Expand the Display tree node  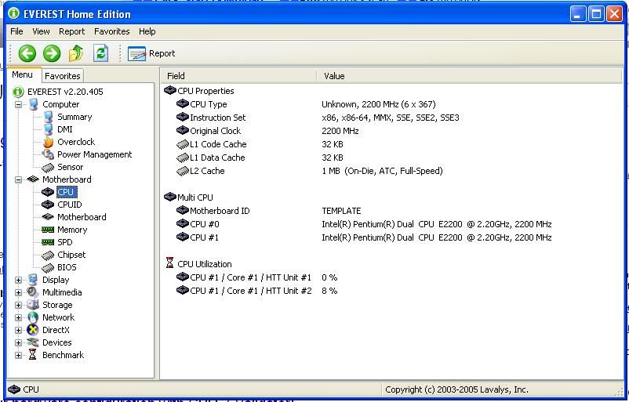pyautogui.click(x=19, y=280)
